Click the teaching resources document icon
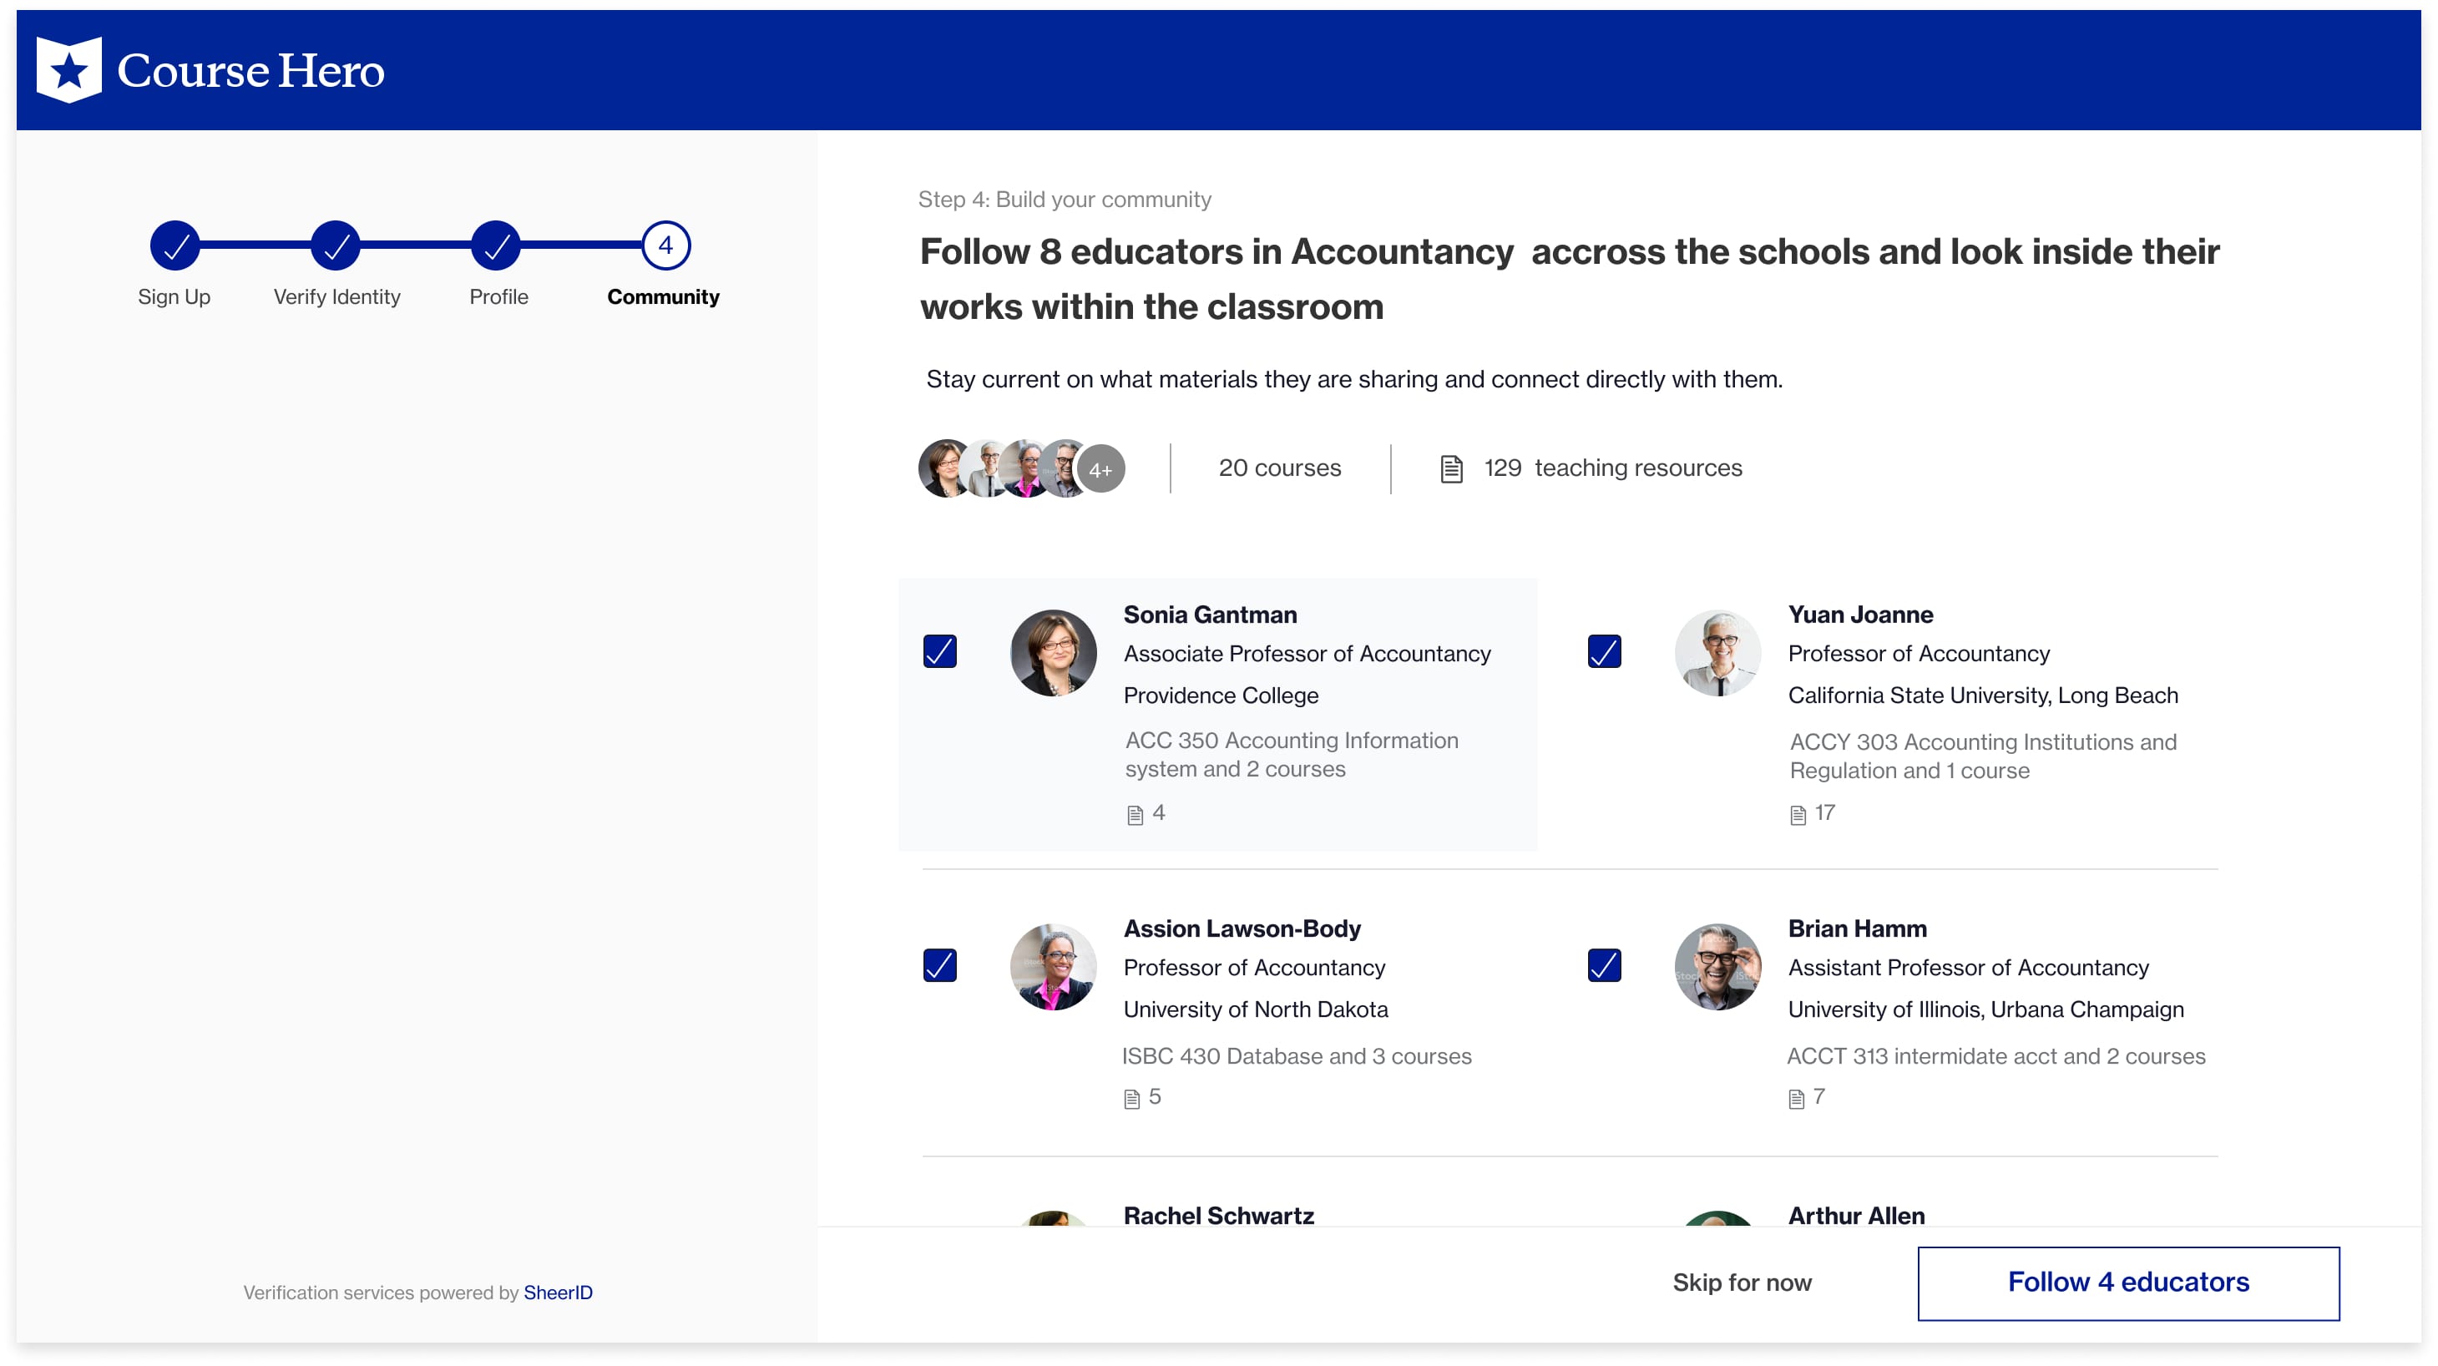The width and height of the screenshot is (2438, 1366). coord(1451,468)
